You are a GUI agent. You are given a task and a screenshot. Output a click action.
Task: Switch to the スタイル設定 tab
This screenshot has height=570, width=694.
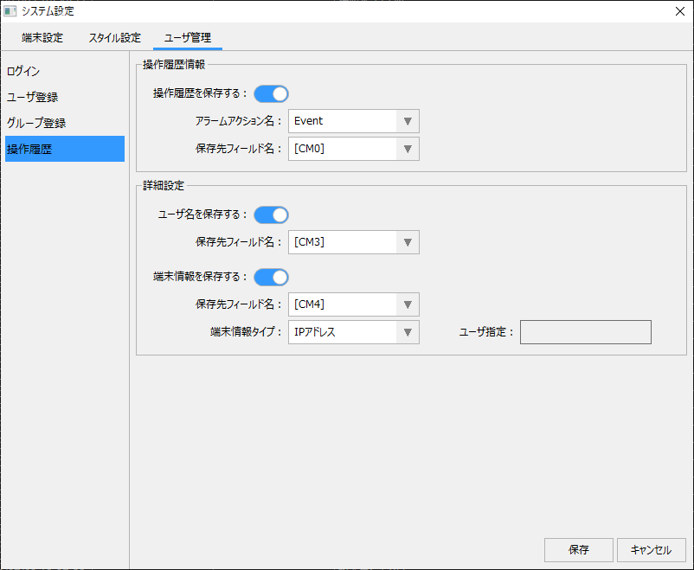[114, 38]
